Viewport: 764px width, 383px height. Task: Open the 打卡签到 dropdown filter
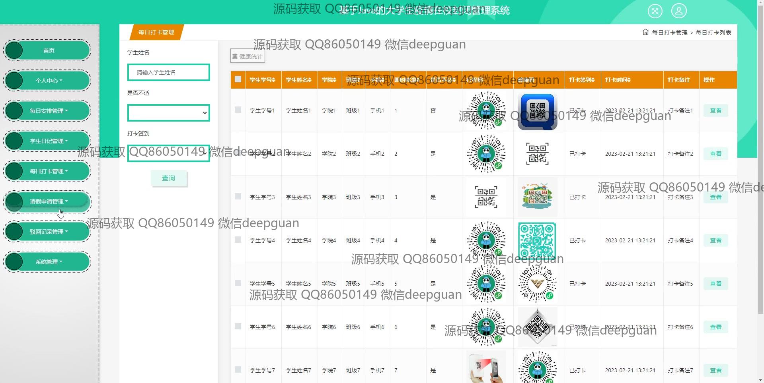tap(168, 153)
